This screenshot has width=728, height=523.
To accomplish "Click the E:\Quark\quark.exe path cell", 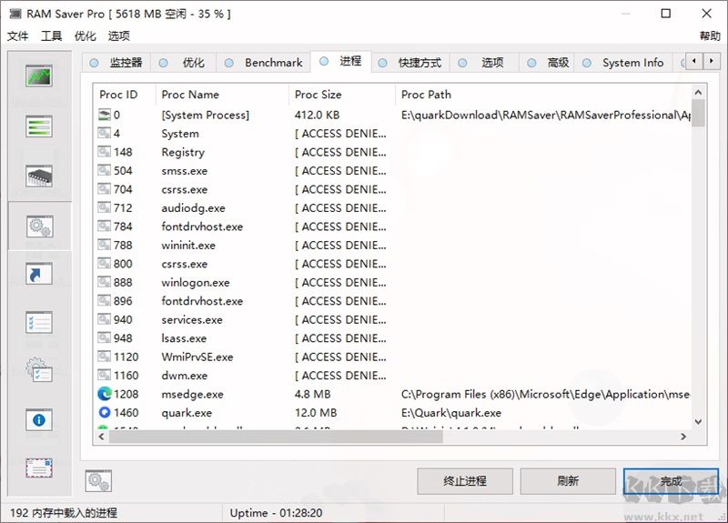I will tap(450, 413).
